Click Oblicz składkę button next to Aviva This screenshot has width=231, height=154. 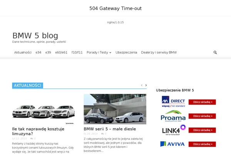(x=202, y=144)
